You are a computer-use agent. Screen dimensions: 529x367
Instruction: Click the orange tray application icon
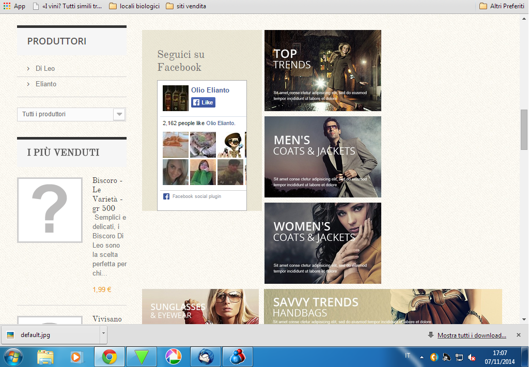[434, 357]
